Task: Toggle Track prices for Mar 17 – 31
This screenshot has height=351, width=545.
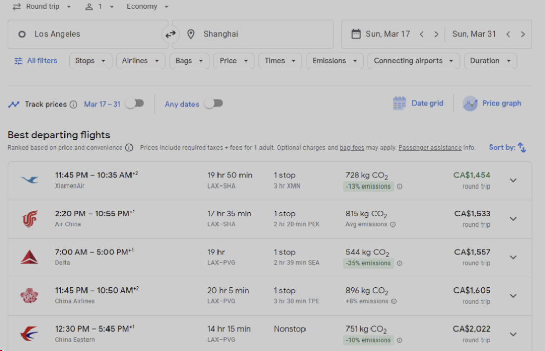Action: click(135, 104)
